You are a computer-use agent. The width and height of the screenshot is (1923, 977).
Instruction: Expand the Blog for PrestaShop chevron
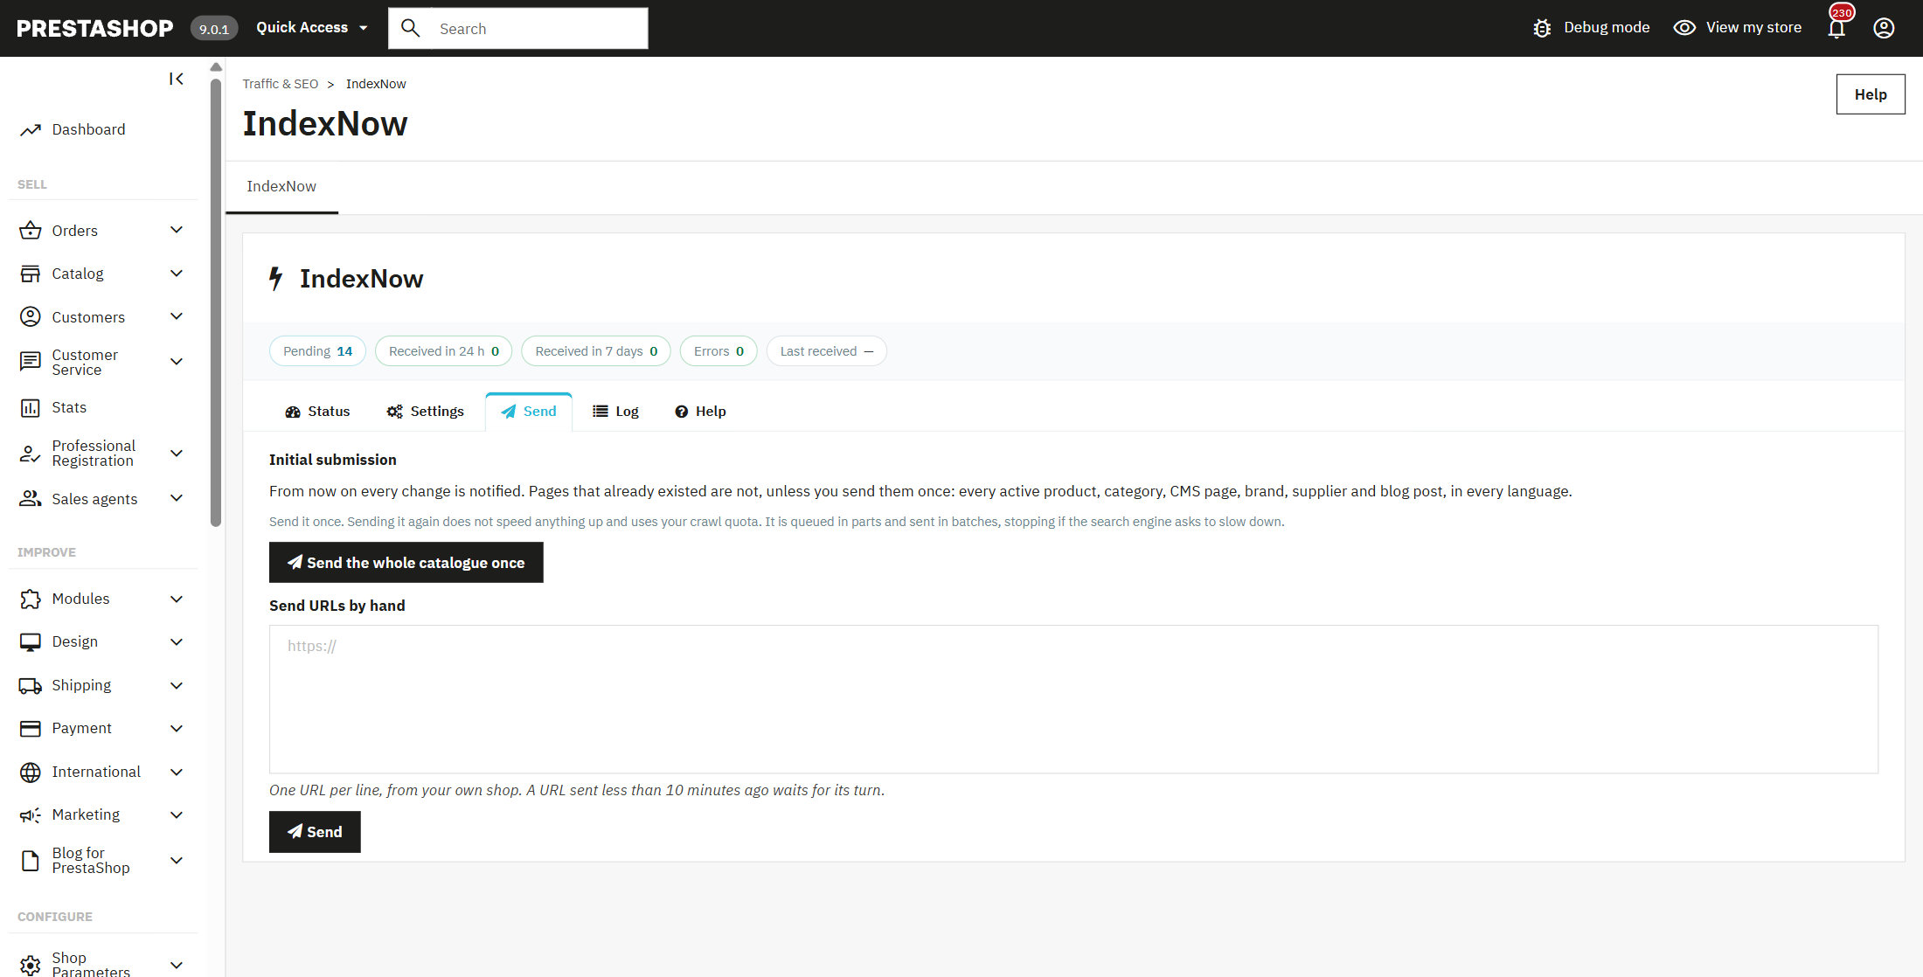click(177, 860)
